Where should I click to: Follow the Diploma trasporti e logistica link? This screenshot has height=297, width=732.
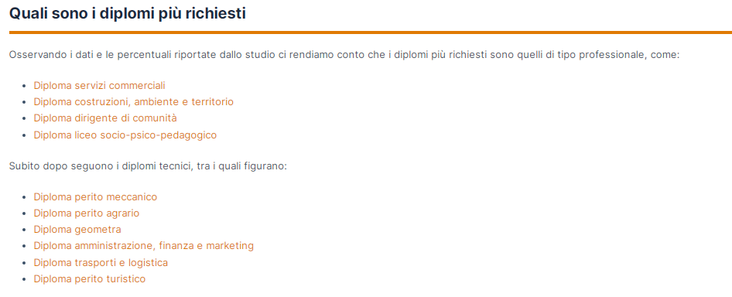[x=101, y=262]
